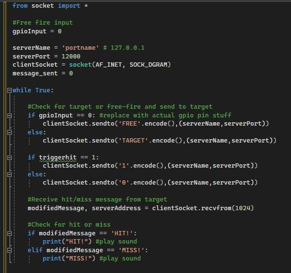
Task: Click the recvfrom(1024) call
Action: click(x=227, y=208)
